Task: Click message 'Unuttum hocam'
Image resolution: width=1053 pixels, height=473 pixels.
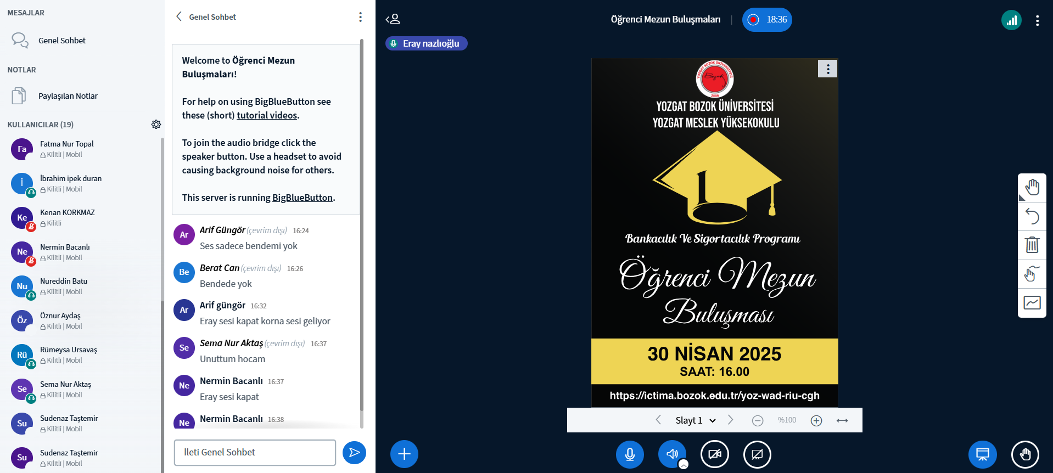Action: point(232,359)
